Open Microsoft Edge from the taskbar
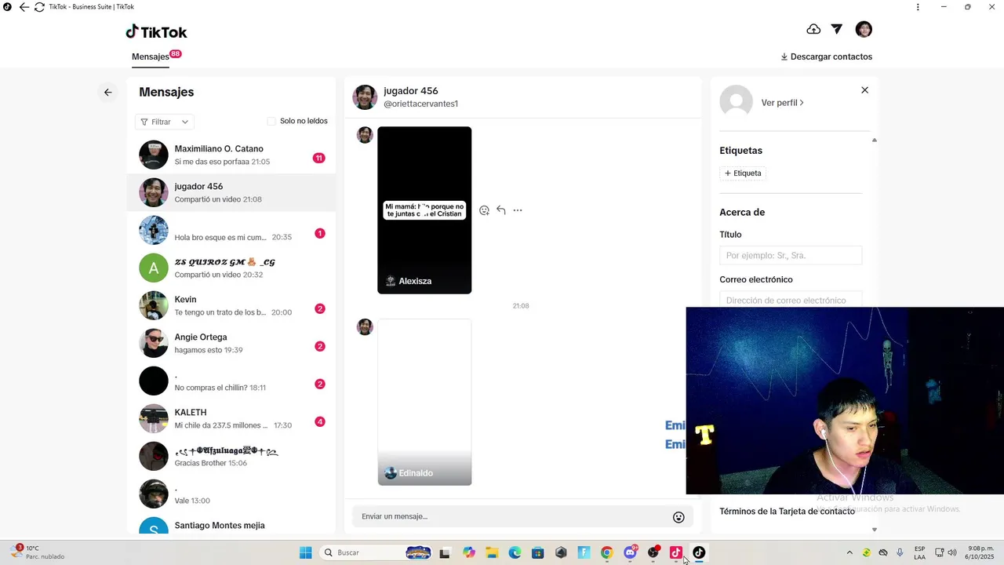The image size is (1004, 565). coord(515,552)
